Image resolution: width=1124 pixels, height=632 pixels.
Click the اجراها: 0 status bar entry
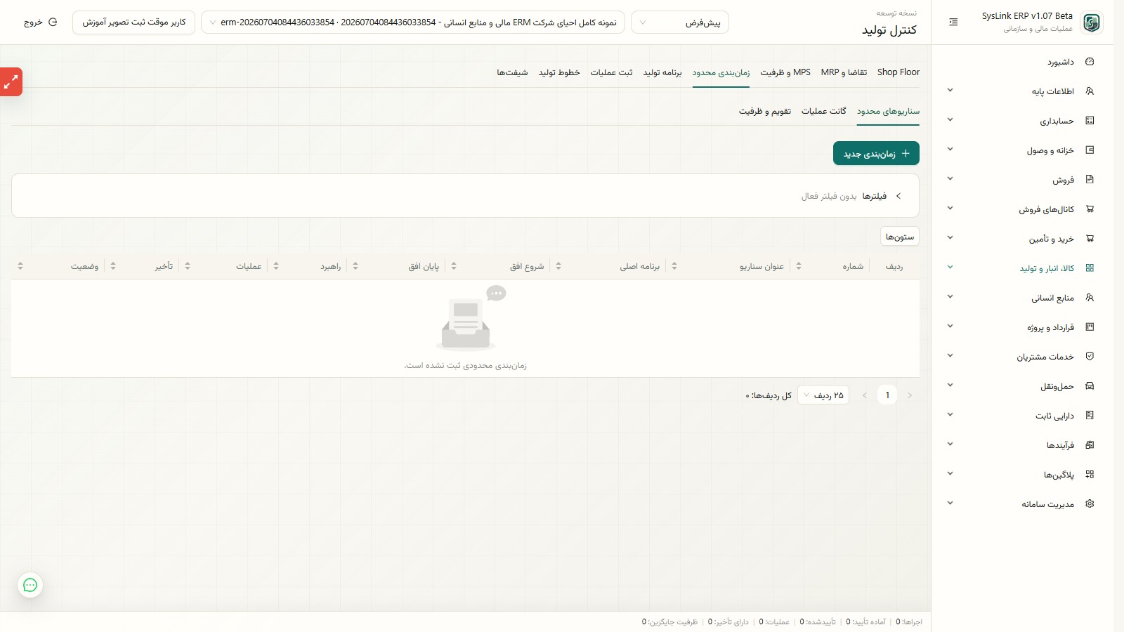[x=909, y=621]
